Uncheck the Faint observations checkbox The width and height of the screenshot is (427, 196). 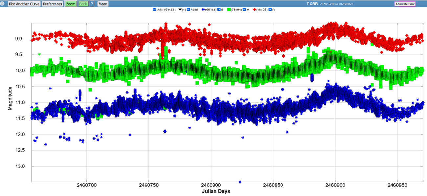188,10
